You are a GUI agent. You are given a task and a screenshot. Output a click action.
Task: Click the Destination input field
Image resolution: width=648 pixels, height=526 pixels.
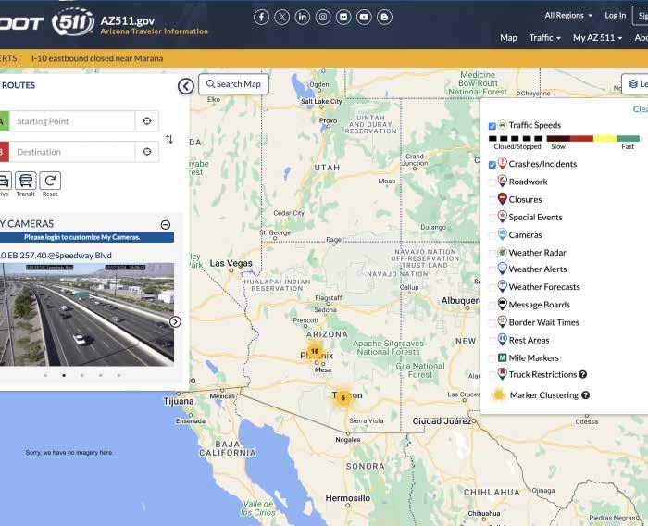point(72,152)
